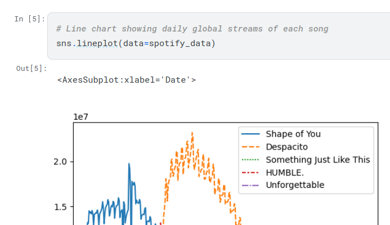Click the purple Unforgettable legend line marker
This screenshot has height=225, width=390.
pyautogui.click(x=250, y=185)
